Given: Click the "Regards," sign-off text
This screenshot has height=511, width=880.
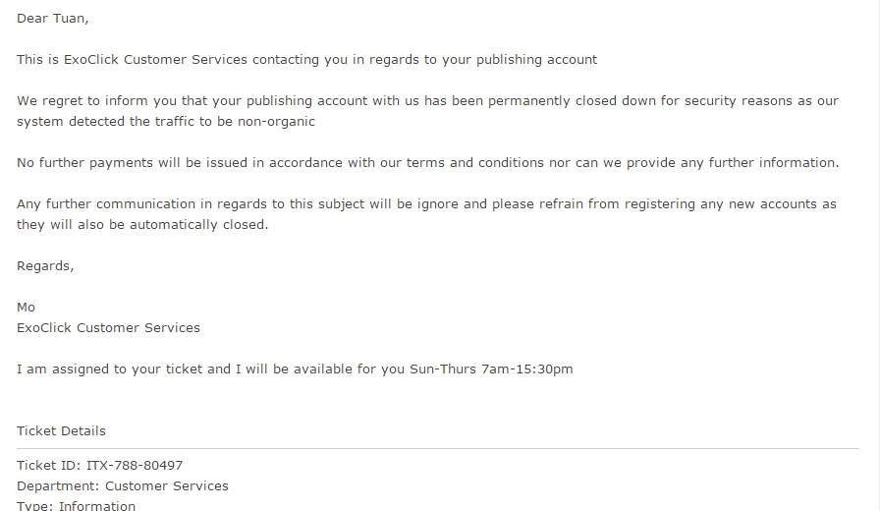Looking at the screenshot, I should (45, 266).
